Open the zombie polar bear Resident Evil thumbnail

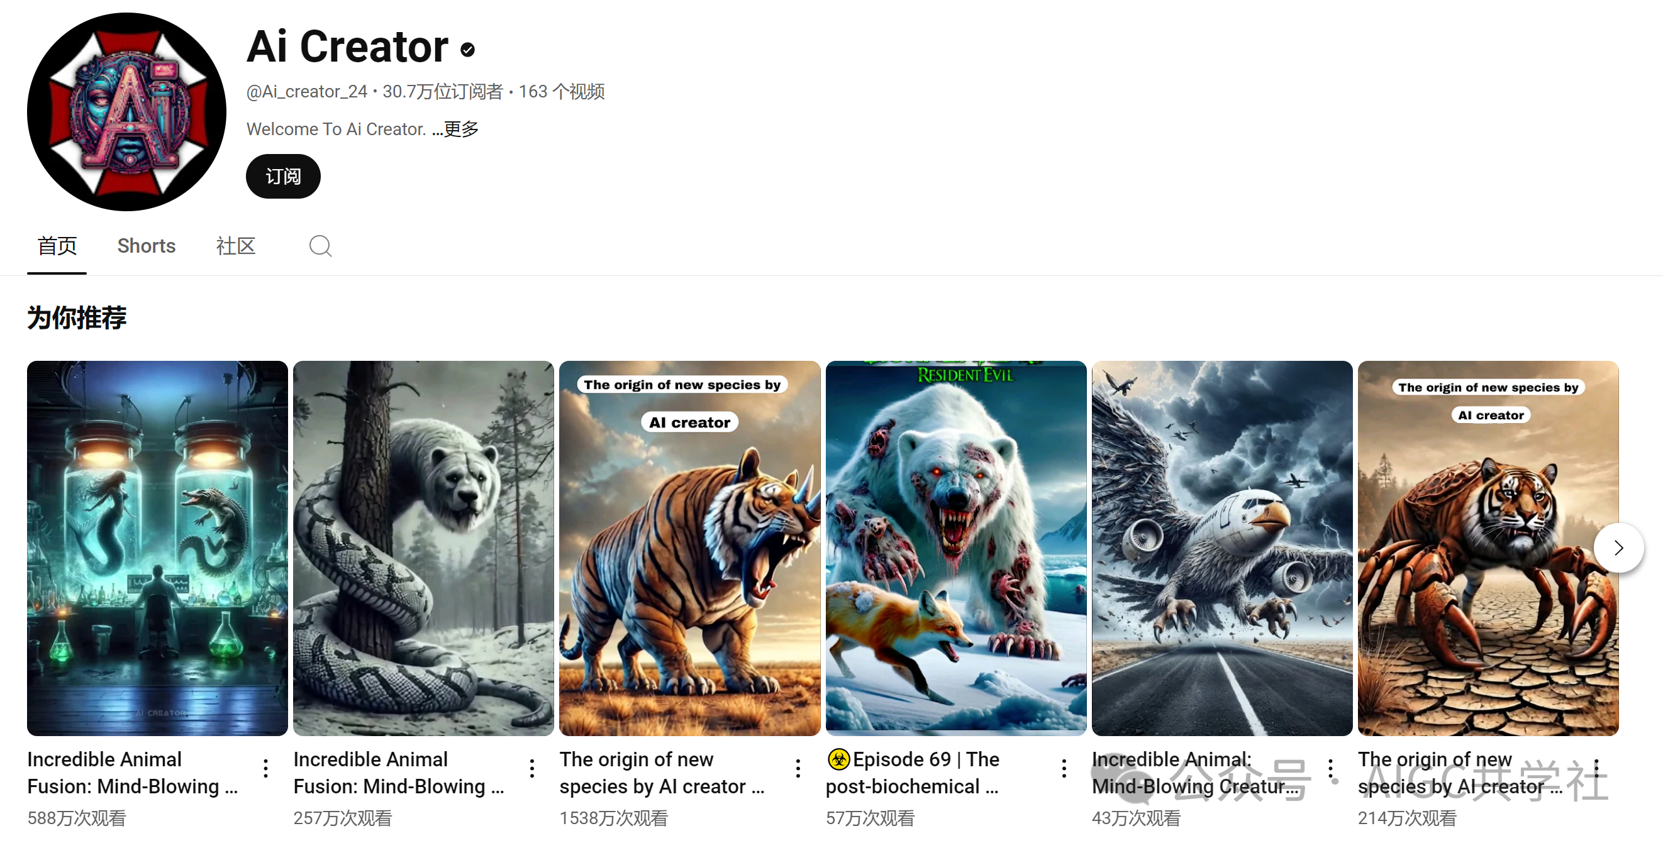[956, 548]
